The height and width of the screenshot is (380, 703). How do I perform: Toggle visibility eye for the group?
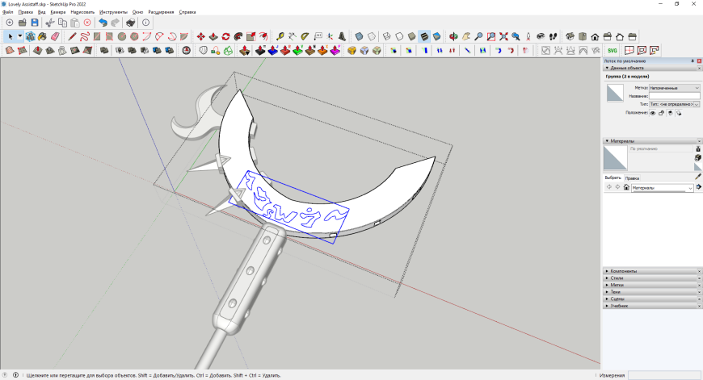coord(653,113)
